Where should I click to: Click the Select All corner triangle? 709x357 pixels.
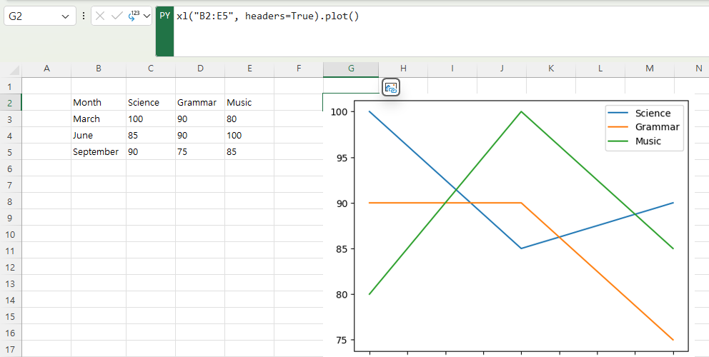[14, 70]
